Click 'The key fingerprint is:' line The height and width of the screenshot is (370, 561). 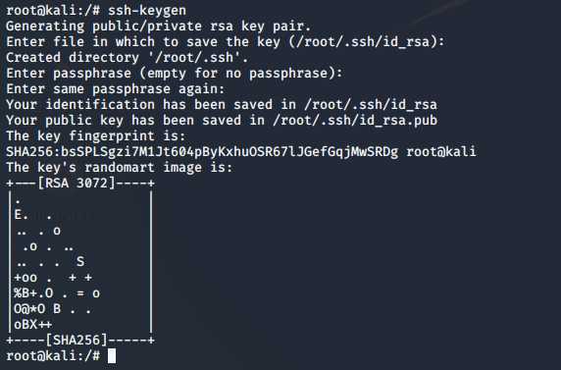point(96,135)
